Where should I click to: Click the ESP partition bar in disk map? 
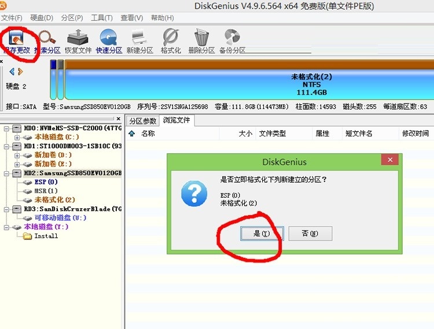click(53, 80)
